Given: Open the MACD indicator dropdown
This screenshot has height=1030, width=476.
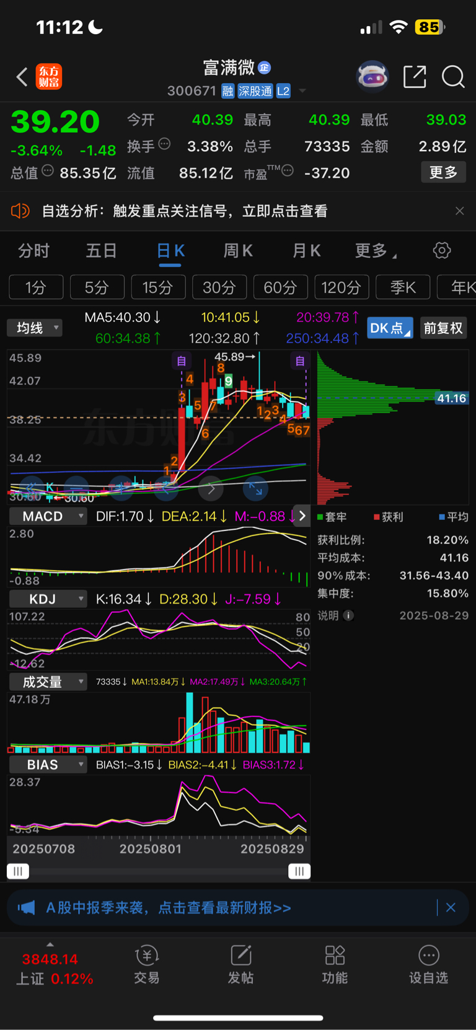Looking at the screenshot, I should pyautogui.click(x=48, y=516).
